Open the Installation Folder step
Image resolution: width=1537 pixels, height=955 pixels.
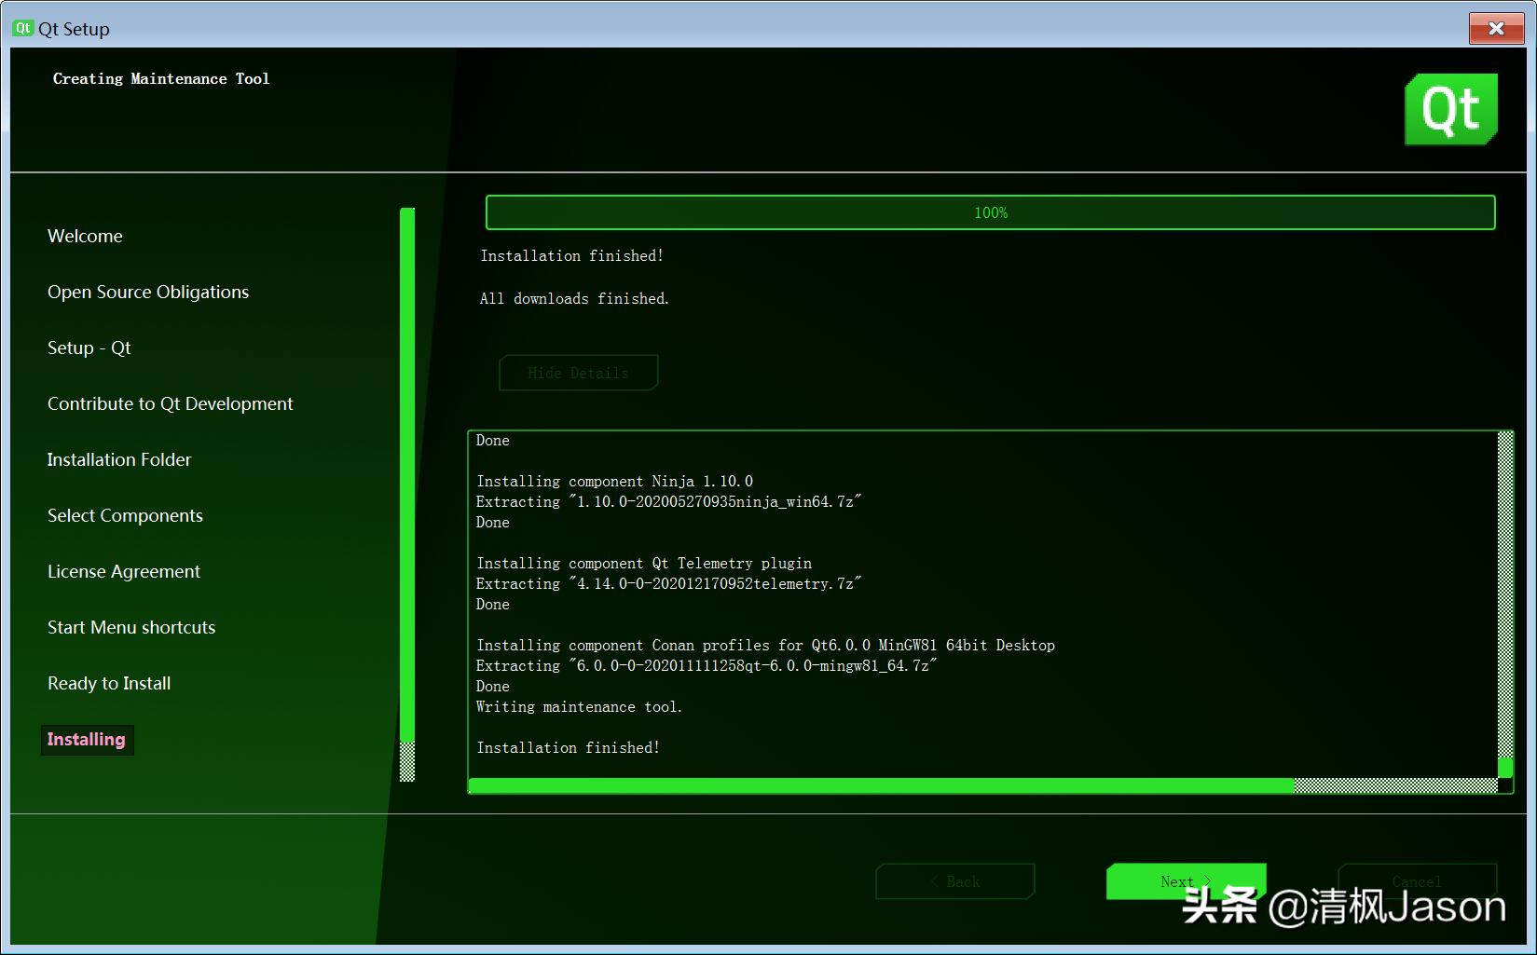pos(118,459)
